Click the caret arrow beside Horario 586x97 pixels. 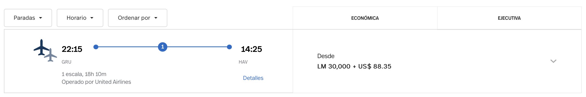tap(92, 18)
